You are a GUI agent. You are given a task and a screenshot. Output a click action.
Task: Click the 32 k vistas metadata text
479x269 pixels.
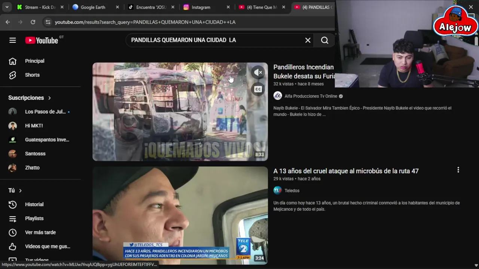click(284, 84)
